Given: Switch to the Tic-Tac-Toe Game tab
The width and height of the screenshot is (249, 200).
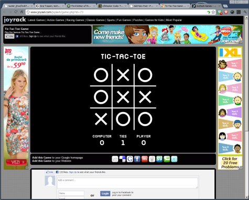Looking at the screenshot, I should tap(175, 6).
